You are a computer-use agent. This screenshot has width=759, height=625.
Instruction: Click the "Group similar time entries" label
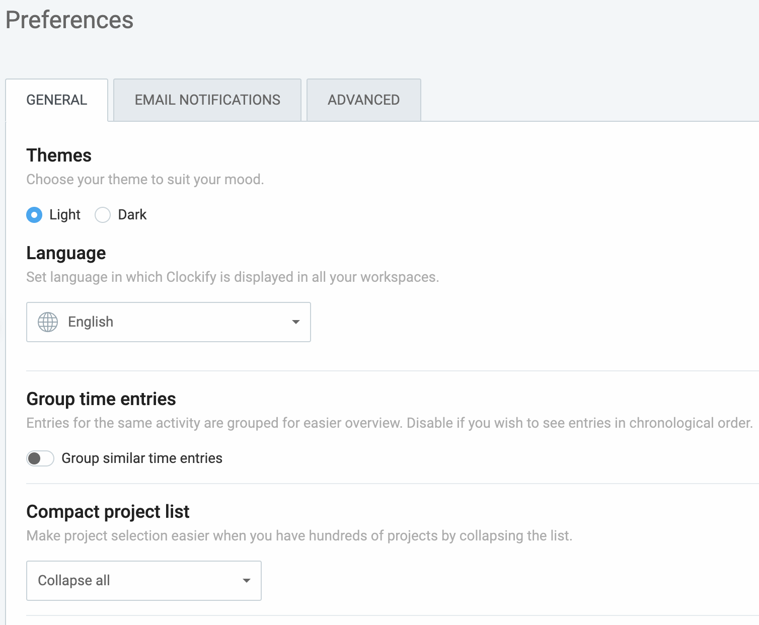(142, 458)
